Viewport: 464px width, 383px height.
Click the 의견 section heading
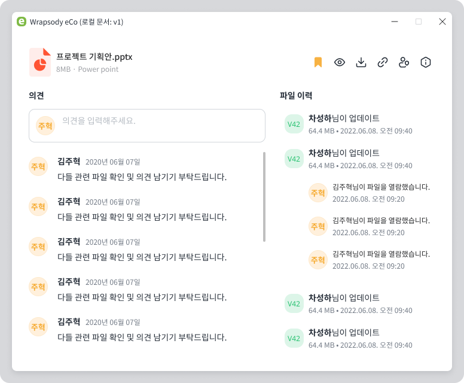point(36,95)
